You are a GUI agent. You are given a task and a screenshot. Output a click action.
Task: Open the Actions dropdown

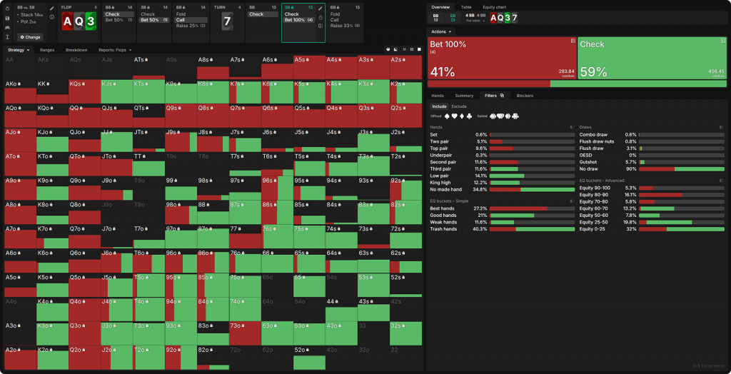(440, 32)
